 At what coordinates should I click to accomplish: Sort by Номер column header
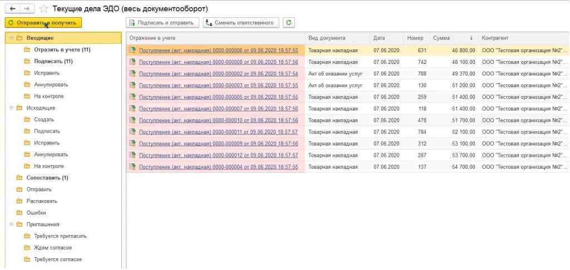(416, 38)
